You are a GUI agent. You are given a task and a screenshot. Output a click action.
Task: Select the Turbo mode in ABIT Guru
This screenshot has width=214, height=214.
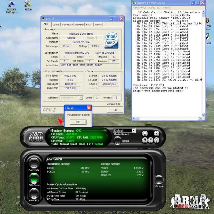coord(55,144)
